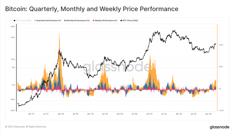This screenshot has height=134, width=234.
Task: Toggle the Weekly Performance (%) legend item
Action: click(105, 21)
